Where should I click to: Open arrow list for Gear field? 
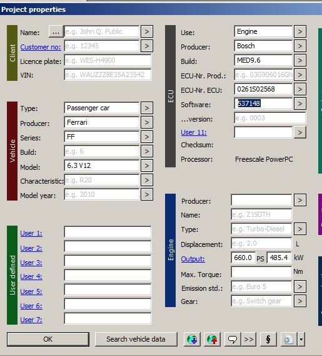pos(300,301)
